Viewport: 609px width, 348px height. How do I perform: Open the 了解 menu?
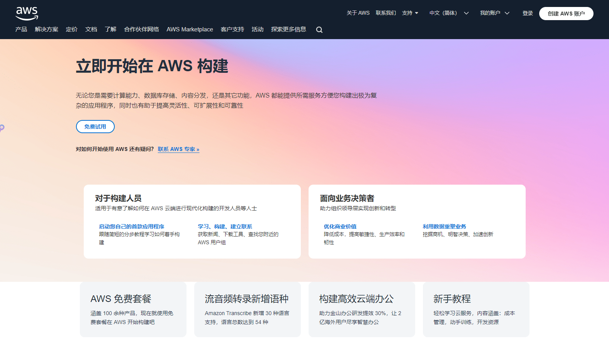[110, 29]
